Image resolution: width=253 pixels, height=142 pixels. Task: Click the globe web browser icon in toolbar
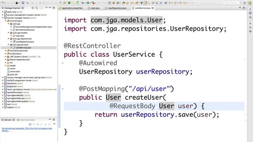166,3
